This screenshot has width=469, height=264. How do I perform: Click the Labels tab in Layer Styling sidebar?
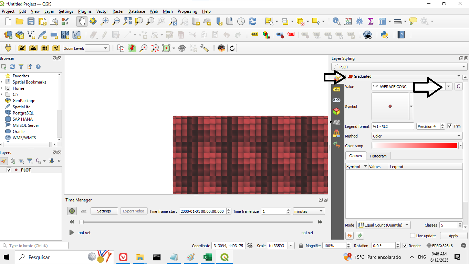[x=336, y=89]
